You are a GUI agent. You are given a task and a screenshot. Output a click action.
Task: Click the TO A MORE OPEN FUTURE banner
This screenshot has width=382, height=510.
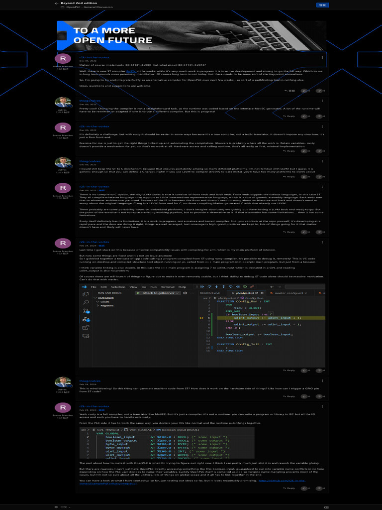tap(191, 35)
